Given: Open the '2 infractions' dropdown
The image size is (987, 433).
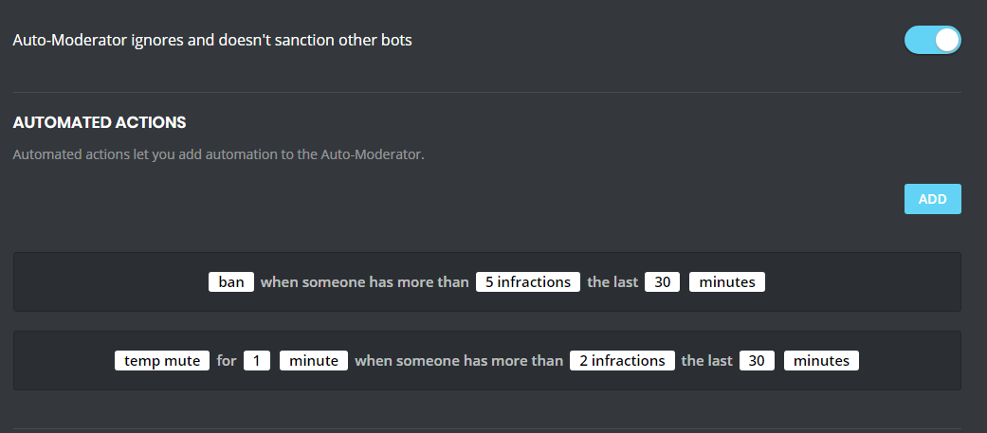Looking at the screenshot, I should click(x=622, y=360).
